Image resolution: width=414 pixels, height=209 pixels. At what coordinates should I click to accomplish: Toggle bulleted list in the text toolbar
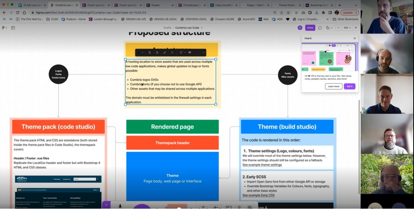tap(172, 52)
